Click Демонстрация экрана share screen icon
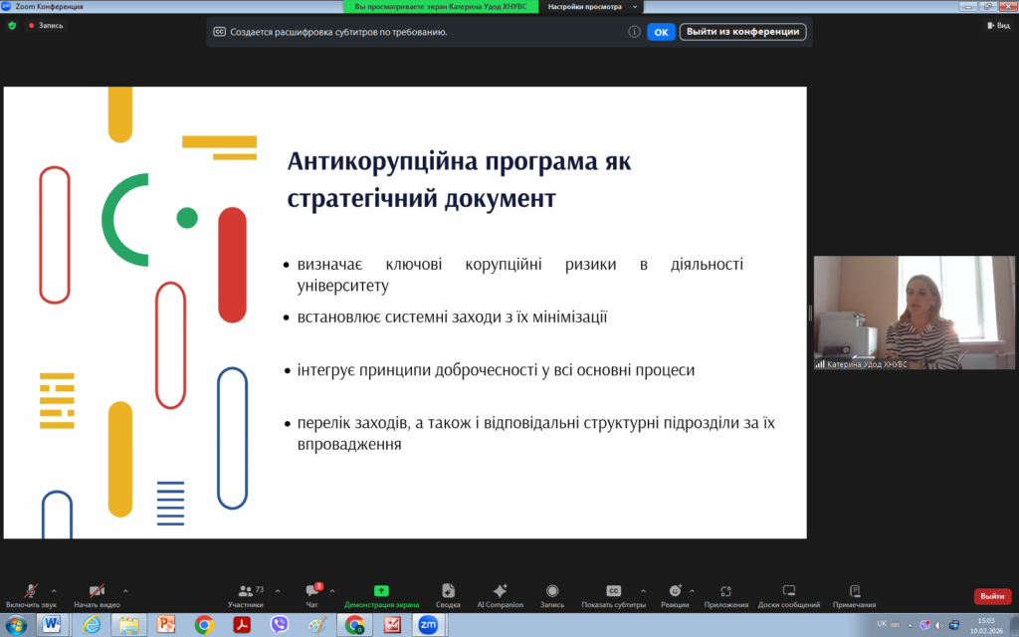Image resolution: width=1019 pixels, height=637 pixels. [x=381, y=591]
